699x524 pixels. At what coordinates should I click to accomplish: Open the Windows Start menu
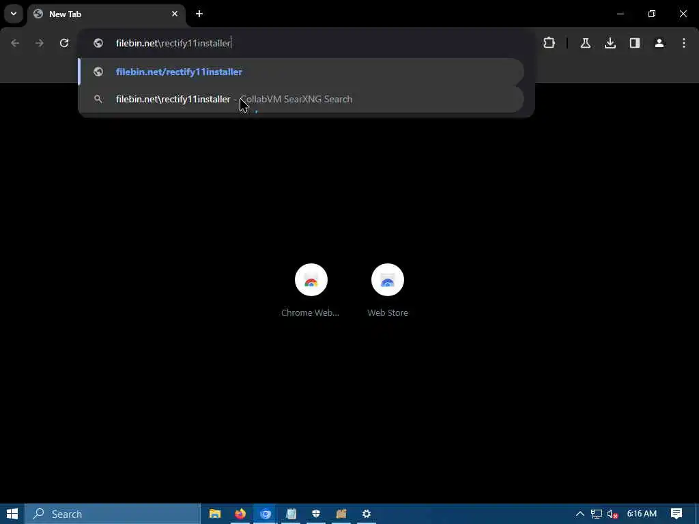click(12, 514)
